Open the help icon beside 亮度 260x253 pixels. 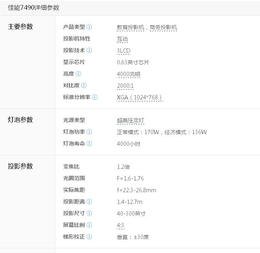[x=78, y=74]
